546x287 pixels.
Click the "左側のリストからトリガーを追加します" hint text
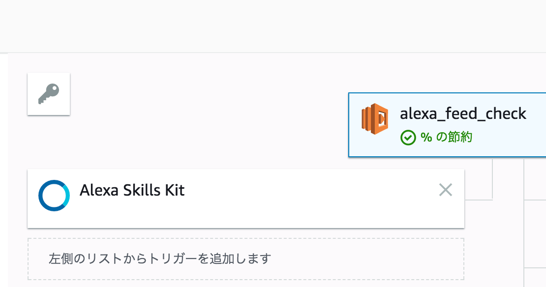pyautogui.click(x=160, y=259)
